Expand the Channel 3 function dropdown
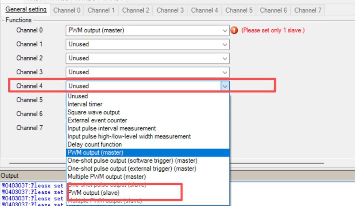The image size is (355, 206). pyautogui.click(x=225, y=72)
